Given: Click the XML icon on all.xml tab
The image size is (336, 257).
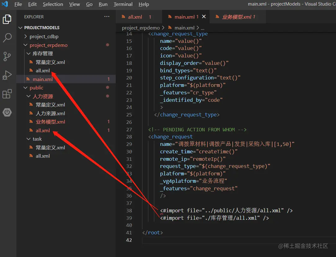Looking at the screenshot, I should pyautogui.click(x=123, y=16).
